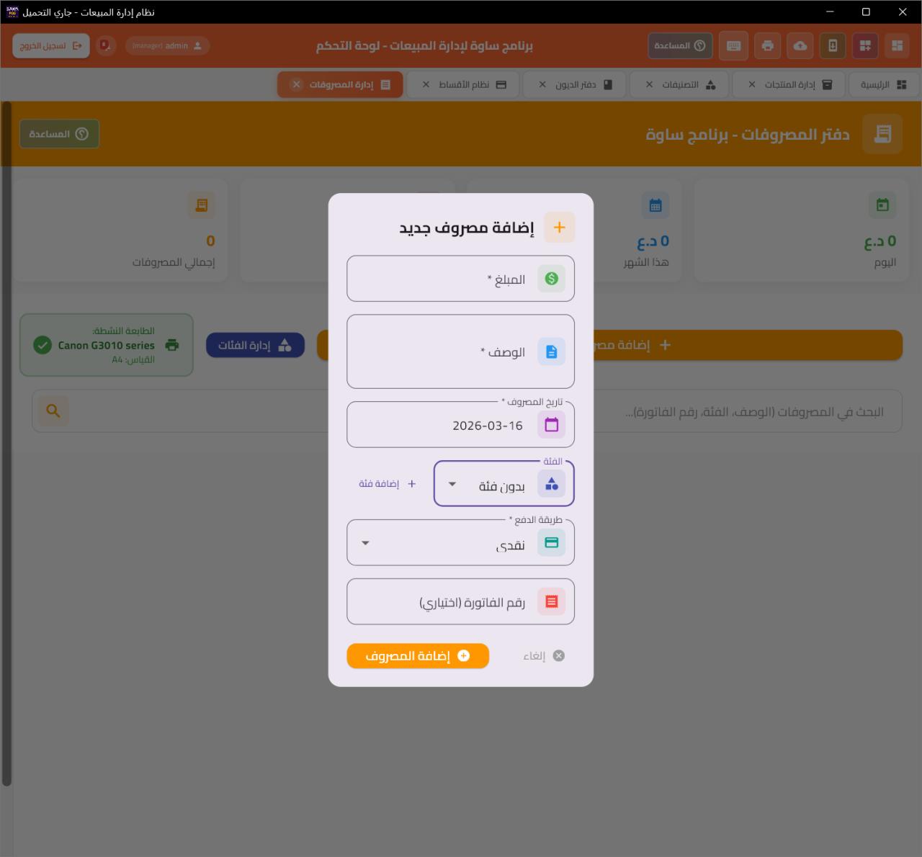Switch to the التصنيفات tab
This screenshot has width=922, height=857.
679,84
